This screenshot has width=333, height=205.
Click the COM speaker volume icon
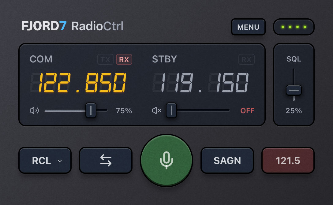(x=34, y=110)
